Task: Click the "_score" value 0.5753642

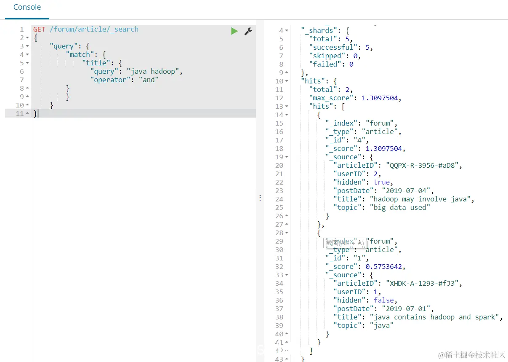Action: [x=383, y=267]
